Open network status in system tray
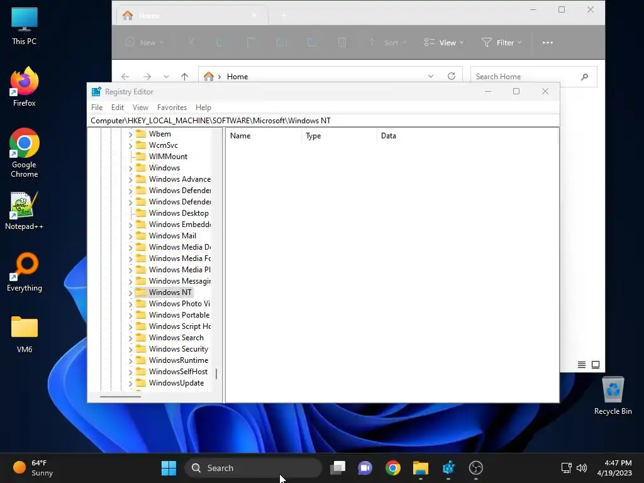This screenshot has height=483, width=644. (567, 468)
